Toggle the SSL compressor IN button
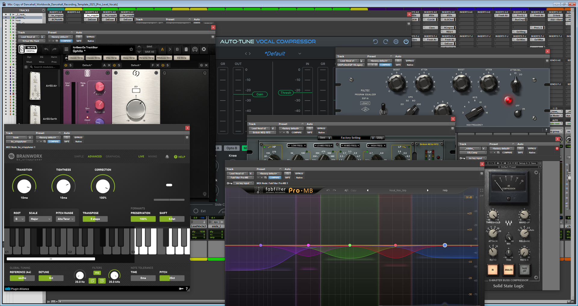 (x=493, y=270)
